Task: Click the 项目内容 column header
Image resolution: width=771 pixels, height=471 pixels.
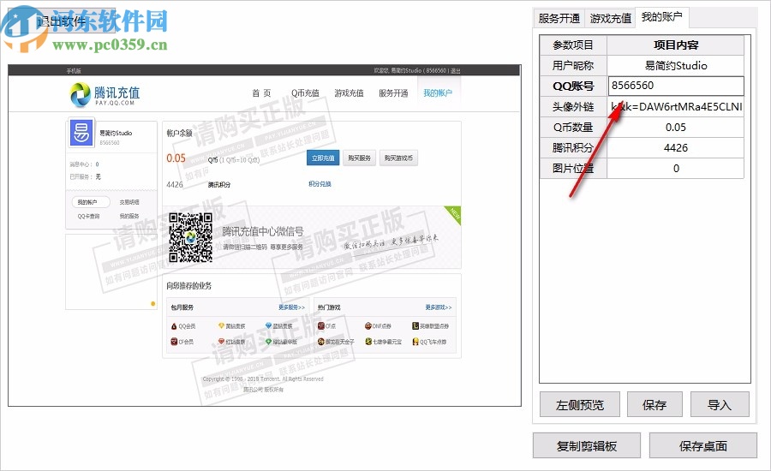Action: (x=676, y=45)
